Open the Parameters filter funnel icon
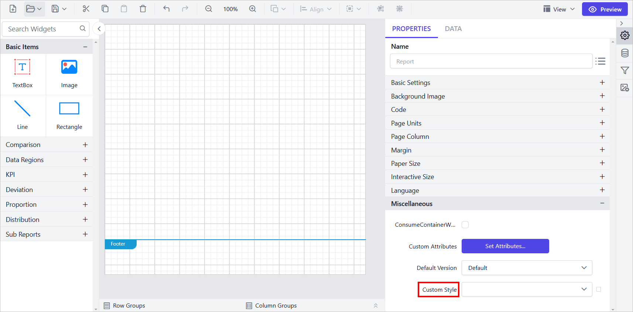633x312 pixels. pyautogui.click(x=625, y=70)
